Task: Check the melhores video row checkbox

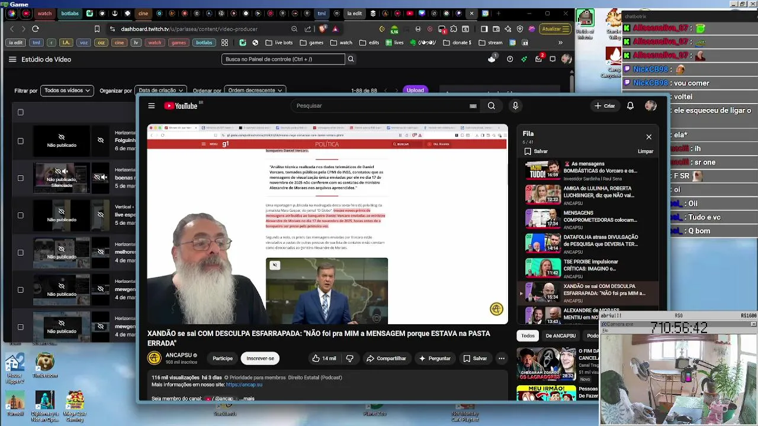Action: pyautogui.click(x=20, y=253)
